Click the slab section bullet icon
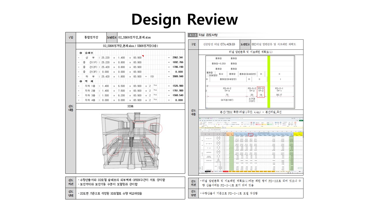This screenshot has width=369, height=207. coord(81,53)
